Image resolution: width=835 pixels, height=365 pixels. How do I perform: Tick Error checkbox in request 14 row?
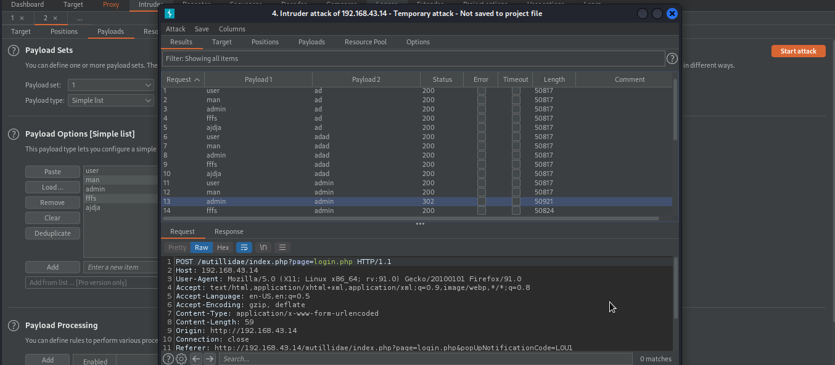pos(482,211)
